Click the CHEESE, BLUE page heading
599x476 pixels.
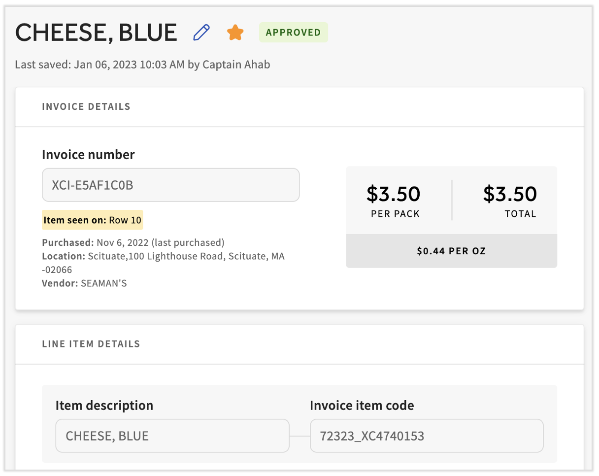96,33
